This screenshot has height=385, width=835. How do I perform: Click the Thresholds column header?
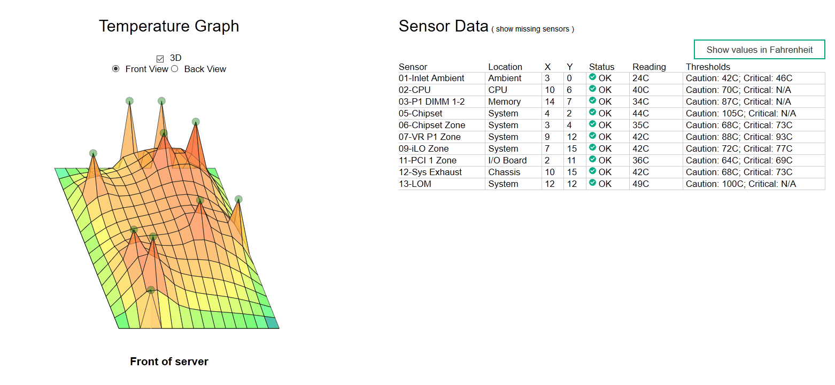tap(708, 67)
